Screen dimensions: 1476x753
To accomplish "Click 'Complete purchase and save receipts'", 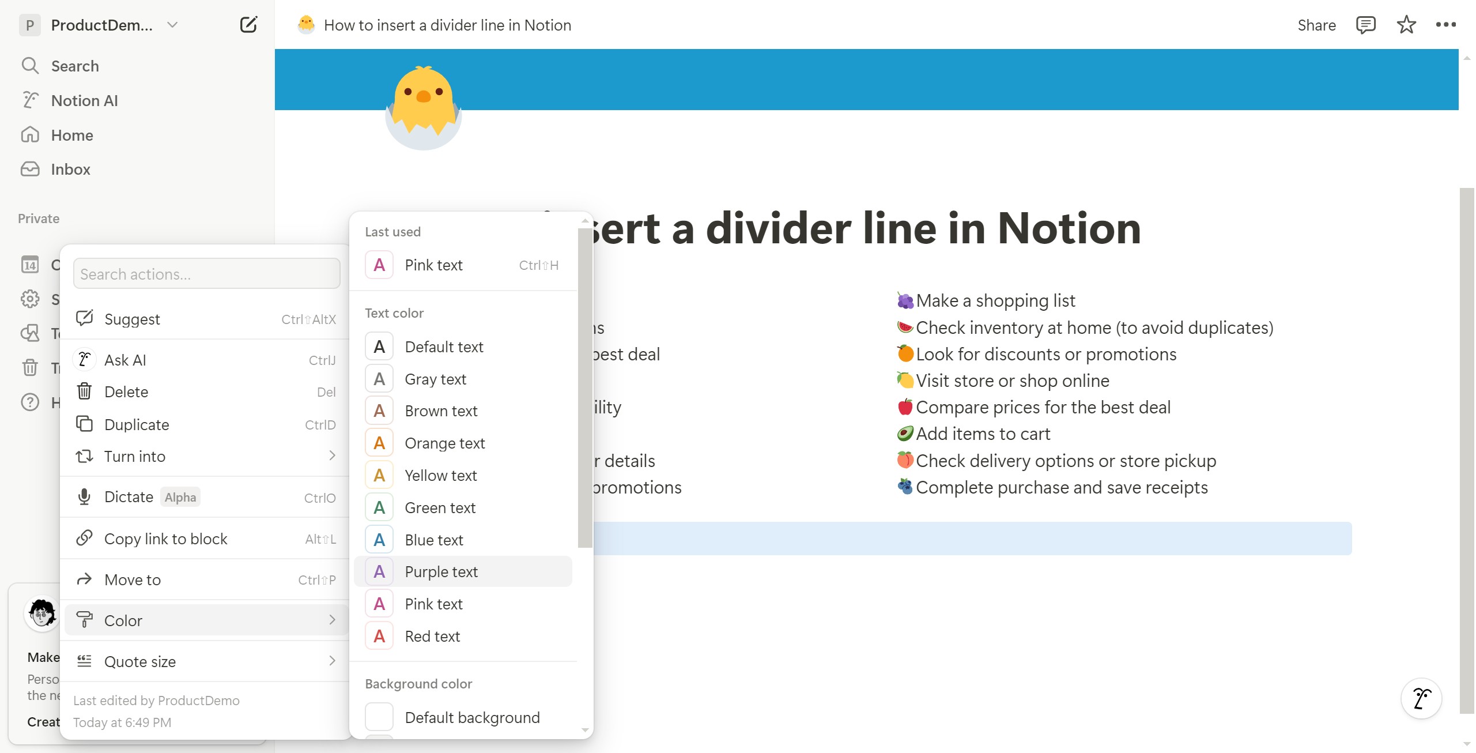I will point(1062,487).
